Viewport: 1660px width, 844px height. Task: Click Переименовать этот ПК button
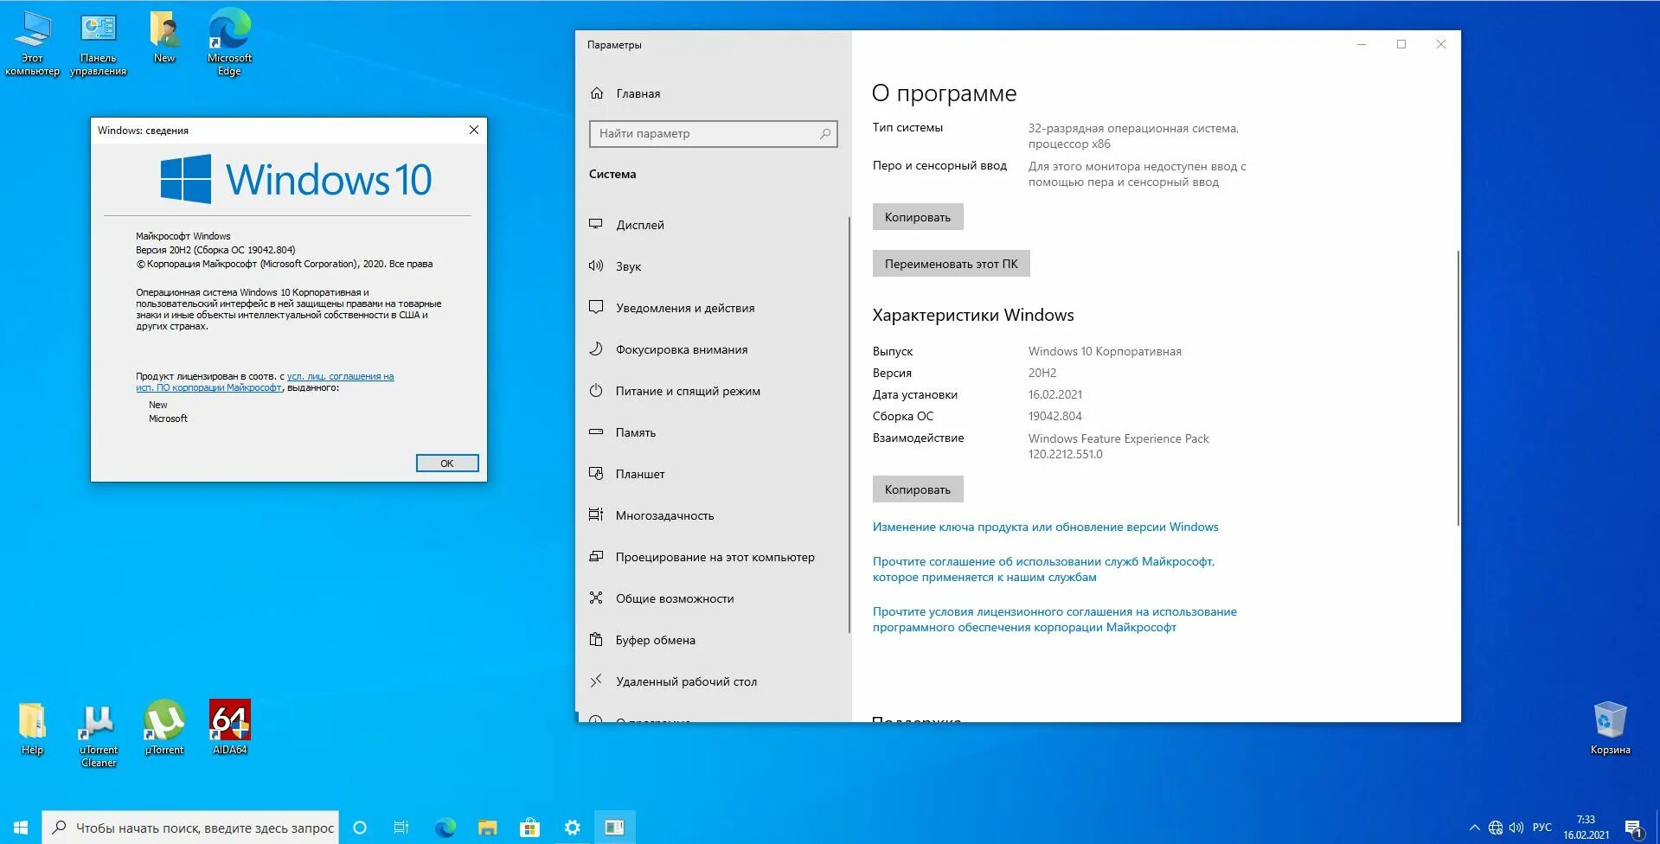[952, 264]
